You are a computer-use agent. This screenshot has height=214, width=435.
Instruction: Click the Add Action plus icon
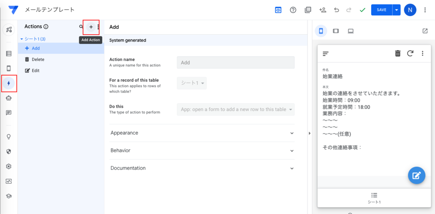(x=91, y=27)
